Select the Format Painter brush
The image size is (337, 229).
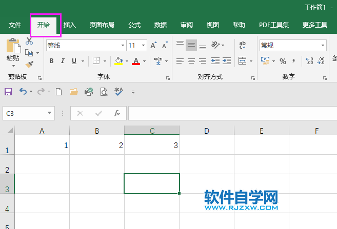pos(29,64)
